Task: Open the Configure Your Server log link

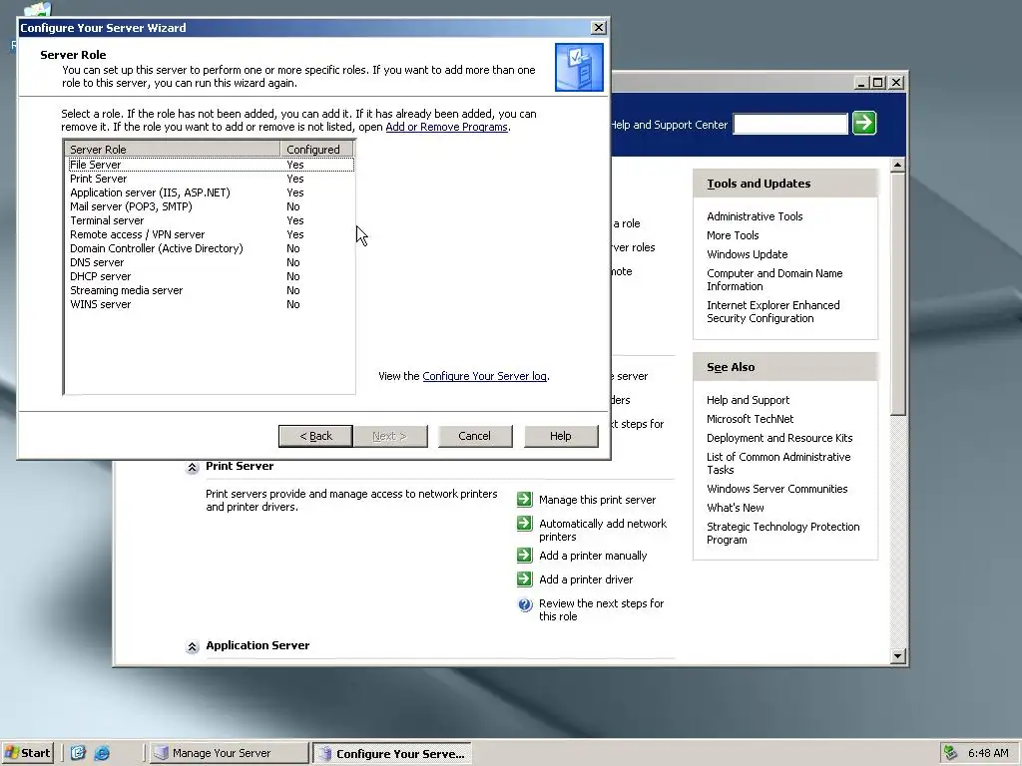Action: (484, 376)
